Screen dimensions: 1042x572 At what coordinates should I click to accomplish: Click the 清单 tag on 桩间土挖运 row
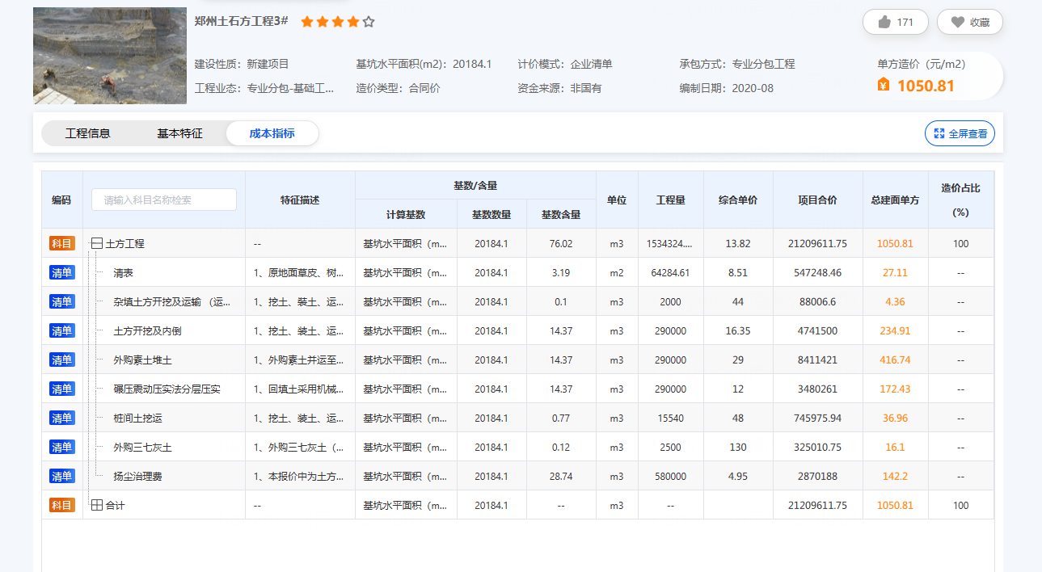[62, 418]
